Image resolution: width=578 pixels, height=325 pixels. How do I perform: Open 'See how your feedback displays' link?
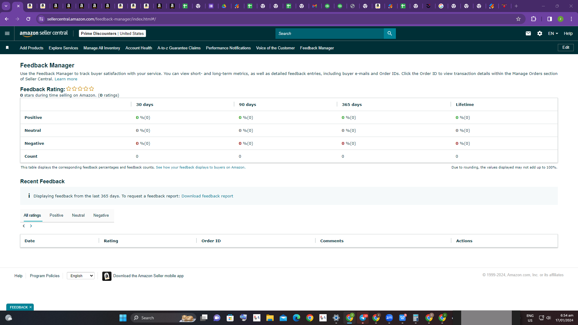(200, 167)
